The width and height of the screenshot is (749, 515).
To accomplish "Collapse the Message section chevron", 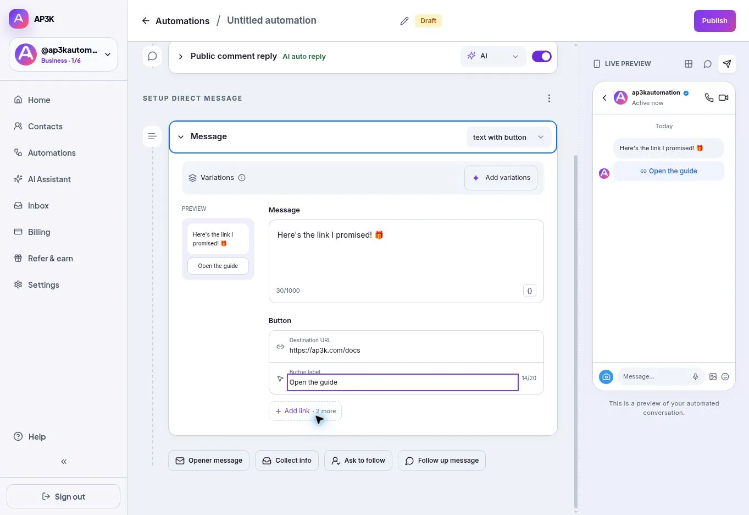I will coord(181,137).
